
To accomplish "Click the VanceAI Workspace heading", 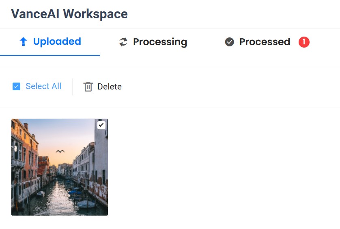I will click(x=69, y=14).
